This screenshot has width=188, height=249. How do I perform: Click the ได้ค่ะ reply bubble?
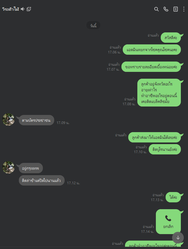173,197
